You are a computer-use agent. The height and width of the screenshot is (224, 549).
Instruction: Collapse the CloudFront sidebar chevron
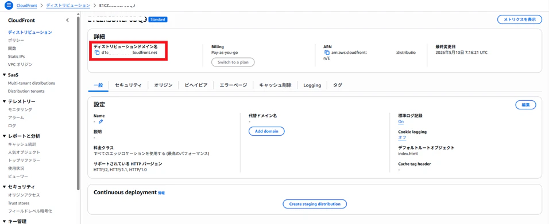(x=68, y=20)
